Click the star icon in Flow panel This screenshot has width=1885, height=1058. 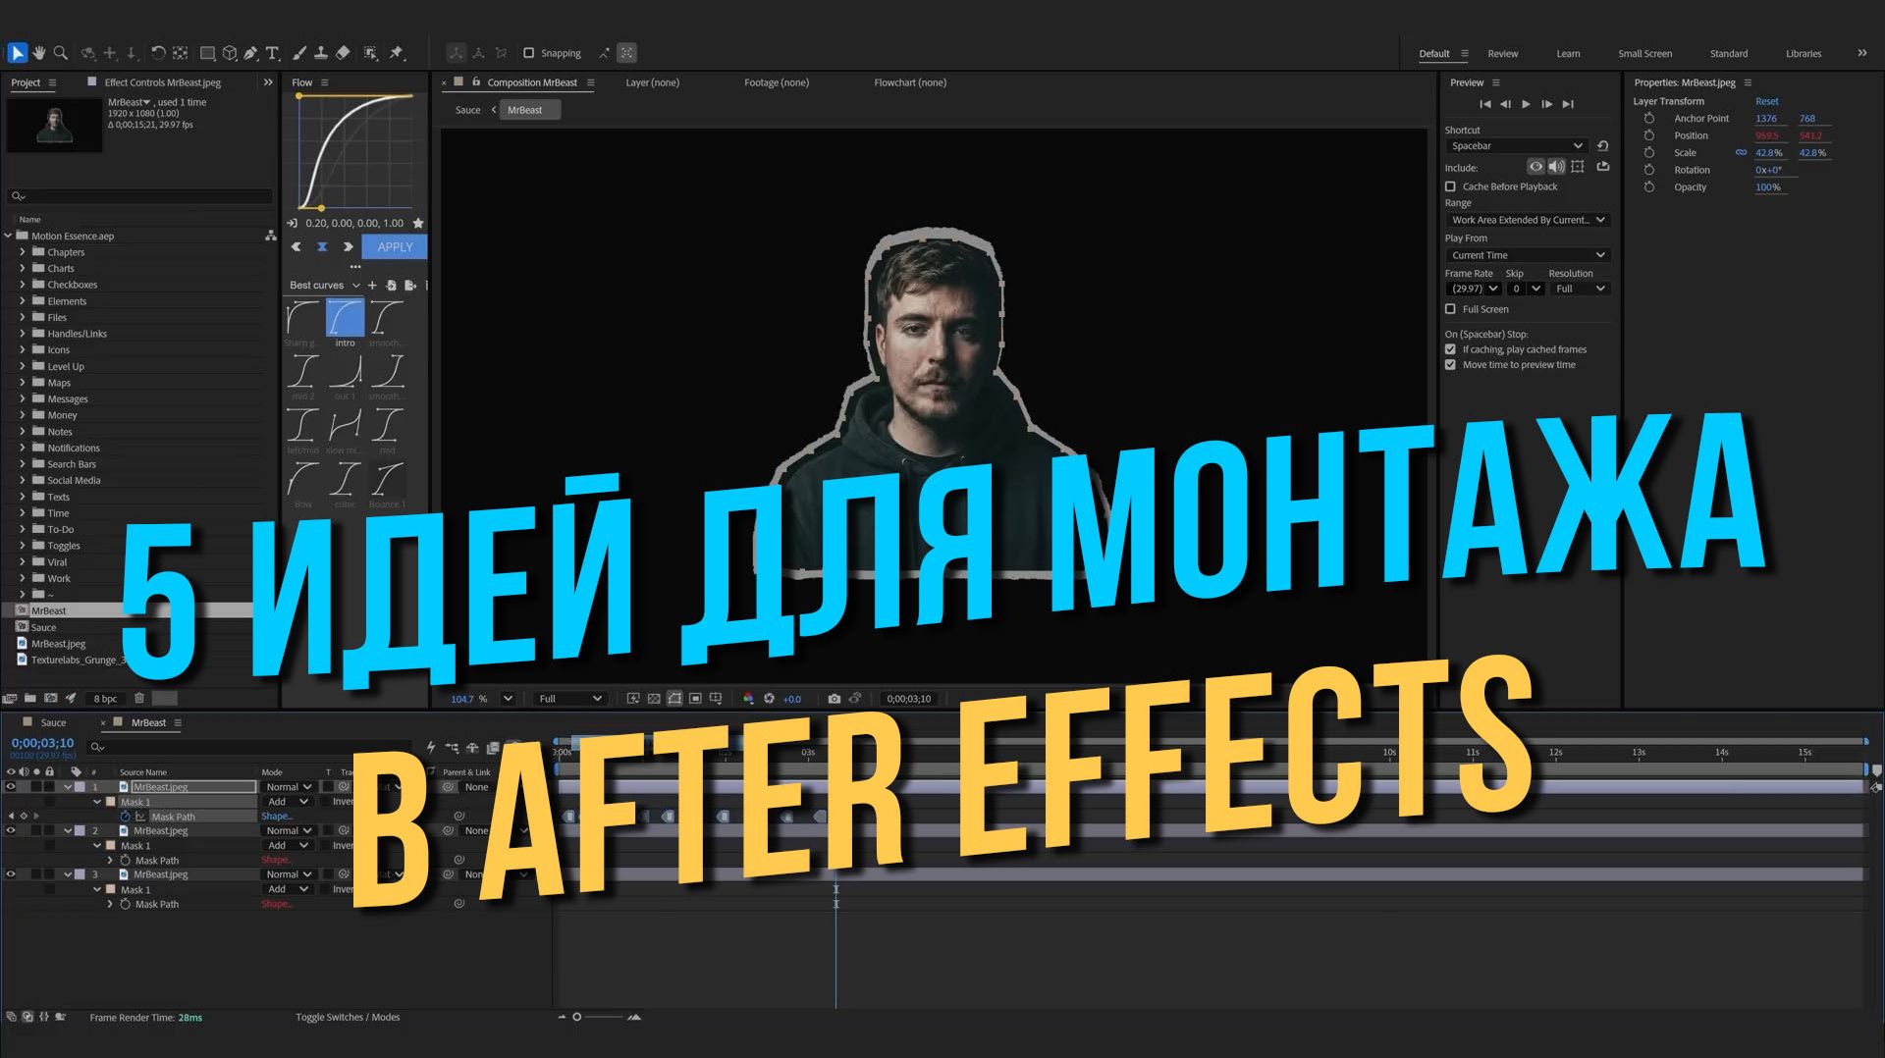click(418, 223)
